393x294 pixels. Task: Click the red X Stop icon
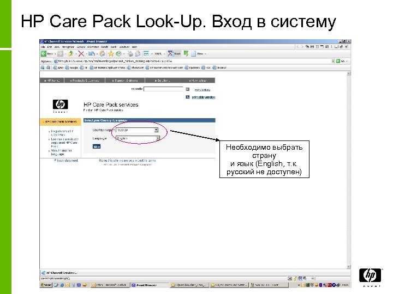coord(81,54)
